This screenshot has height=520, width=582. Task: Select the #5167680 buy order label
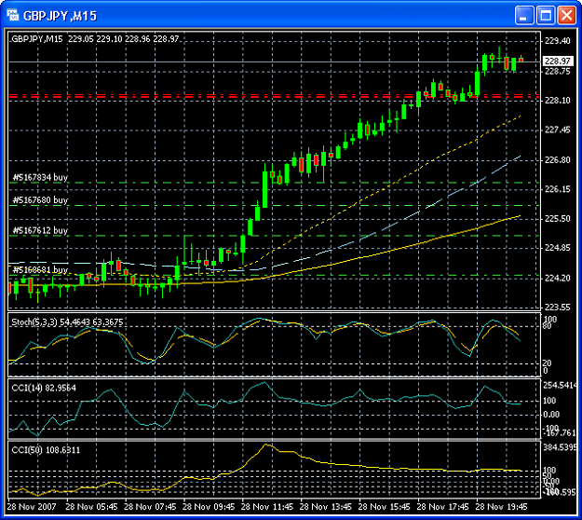(x=40, y=200)
